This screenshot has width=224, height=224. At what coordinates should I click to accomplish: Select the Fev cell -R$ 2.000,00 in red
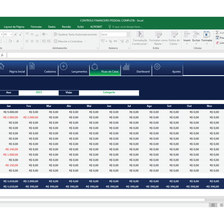click(29, 117)
